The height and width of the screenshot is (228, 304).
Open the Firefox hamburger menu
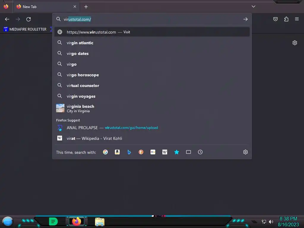297,19
